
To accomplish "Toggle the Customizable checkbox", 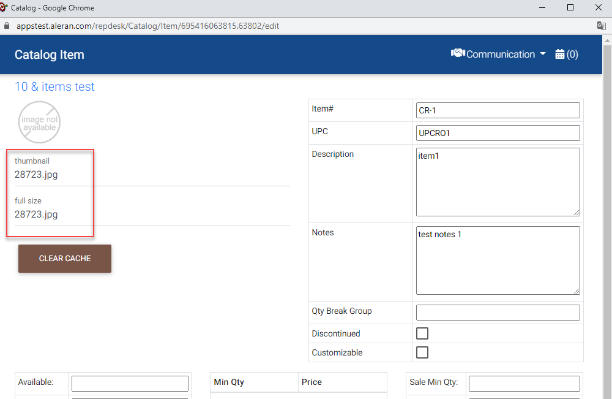I will (x=422, y=352).
